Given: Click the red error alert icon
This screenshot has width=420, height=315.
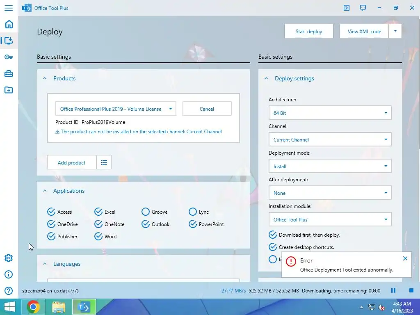Looking at the screenshot, I should (x=291, y=261).
